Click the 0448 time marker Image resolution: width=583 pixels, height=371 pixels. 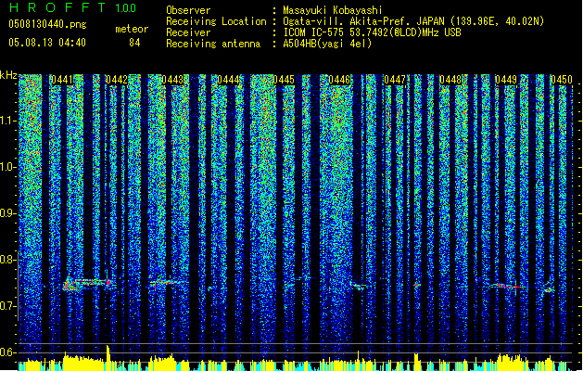coord(450,80)
